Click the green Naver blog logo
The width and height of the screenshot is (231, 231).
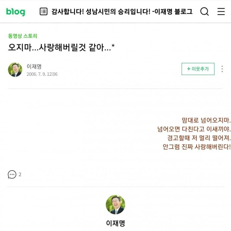15,12
